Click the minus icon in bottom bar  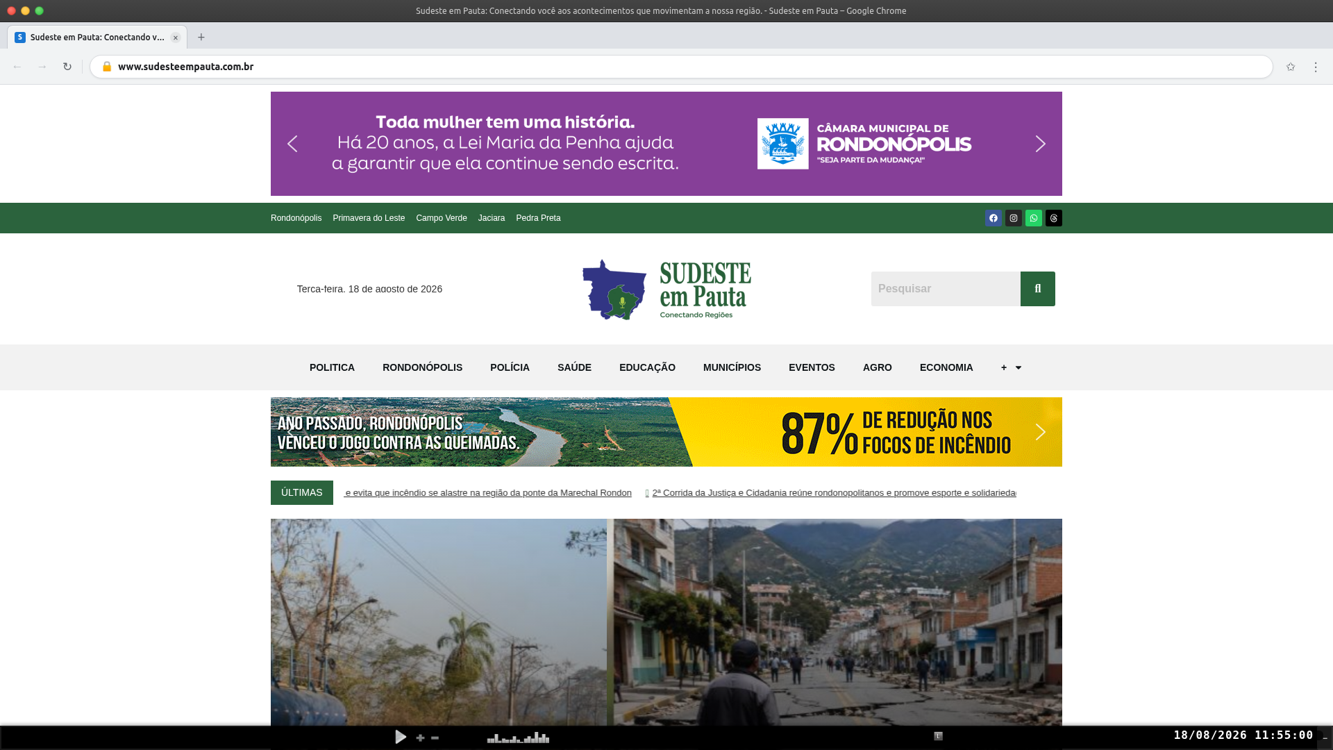(435, 737)
